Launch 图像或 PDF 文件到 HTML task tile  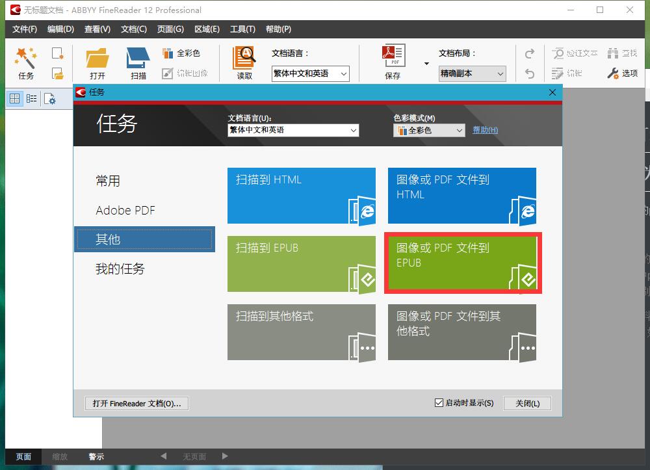(461, 196)
